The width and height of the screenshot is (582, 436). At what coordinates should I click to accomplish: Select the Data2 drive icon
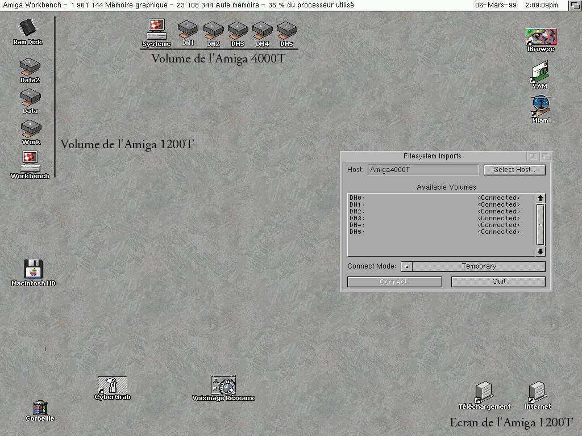[x=30, y=70]
